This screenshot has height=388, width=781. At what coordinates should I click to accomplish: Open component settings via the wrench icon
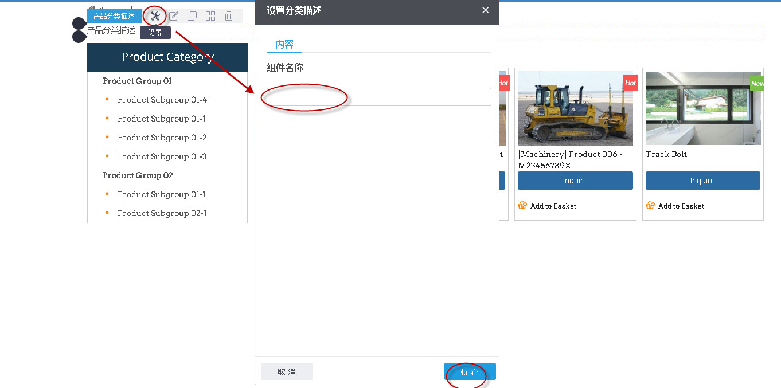tap(154, 15)
